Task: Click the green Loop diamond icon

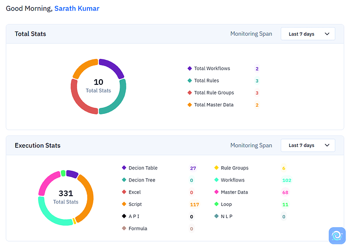Action: pyautogui.click(x=216, y=204)
